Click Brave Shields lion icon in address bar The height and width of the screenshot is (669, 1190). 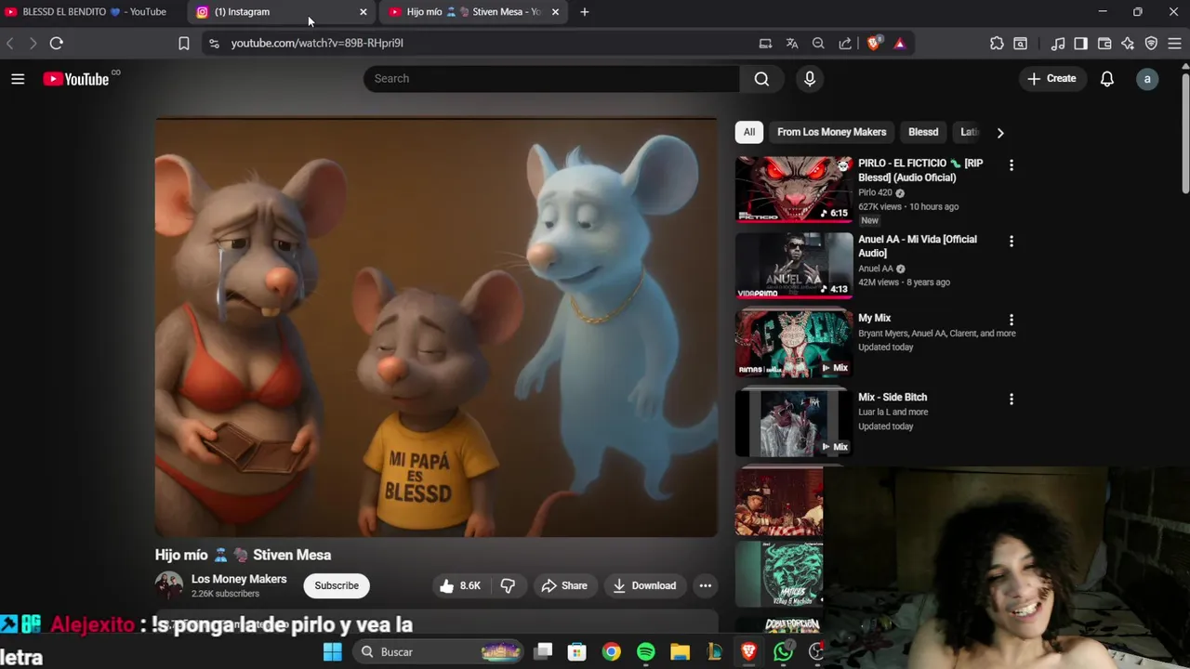(873, 43)
